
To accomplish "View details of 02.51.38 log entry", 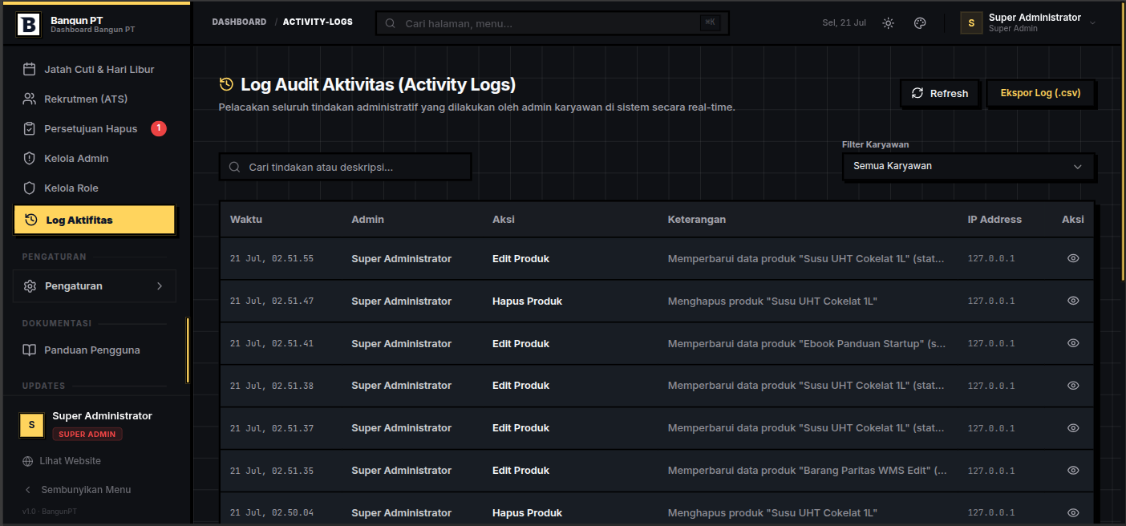I will click(1073, 386).
